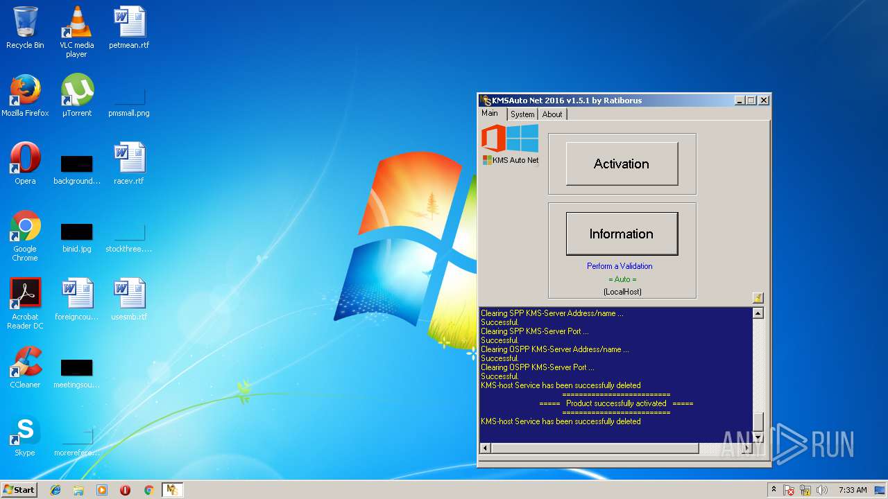This screenshot has width=888, height=499.
Task: Click the 'Clearing SPP KMS-Server Address/name ...' log line
Action: pyautogui.click(x=552, y=313)
